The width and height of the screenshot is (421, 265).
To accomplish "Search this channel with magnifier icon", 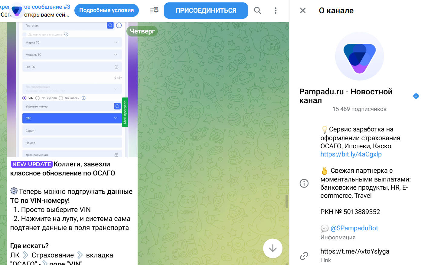I will [257, 11].
